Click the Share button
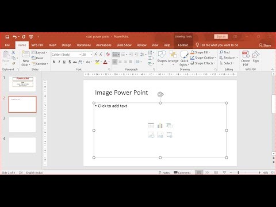 [x=265, y=45]
